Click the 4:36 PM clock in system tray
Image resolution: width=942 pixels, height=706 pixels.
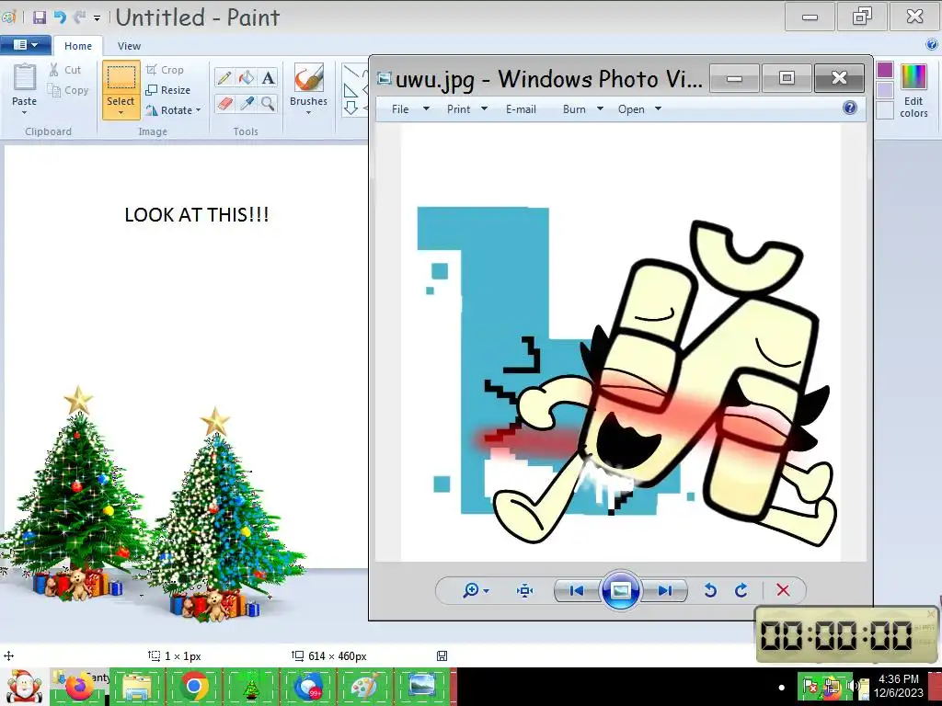[x=898, y=686]
